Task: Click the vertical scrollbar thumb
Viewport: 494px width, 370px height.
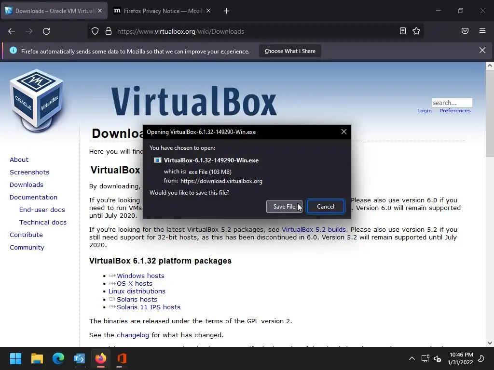Action: pyautogui.click(x=490, y=113)
